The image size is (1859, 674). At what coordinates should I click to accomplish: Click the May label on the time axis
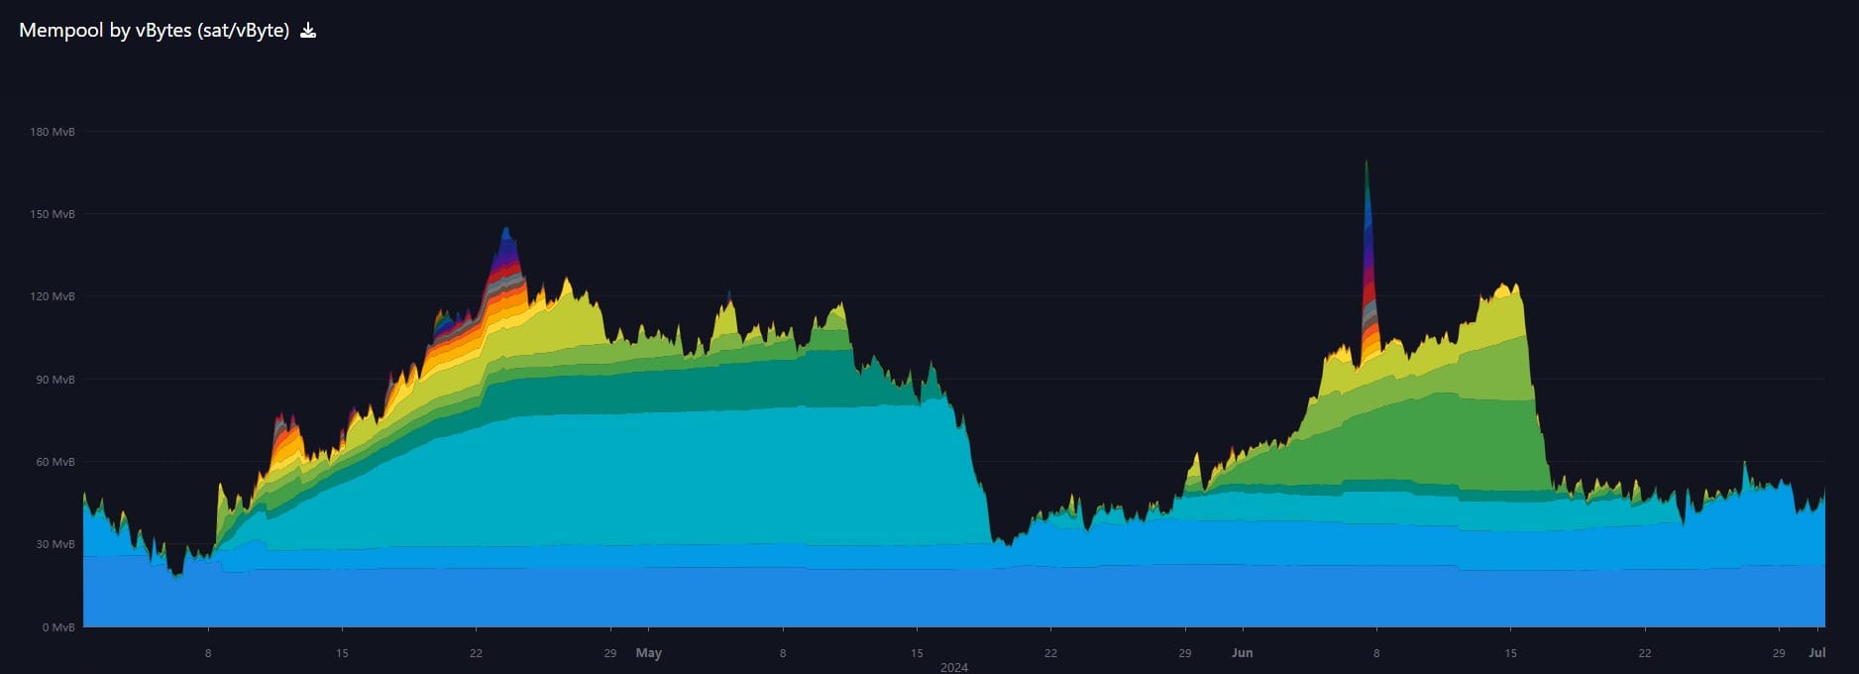(649, 653)
